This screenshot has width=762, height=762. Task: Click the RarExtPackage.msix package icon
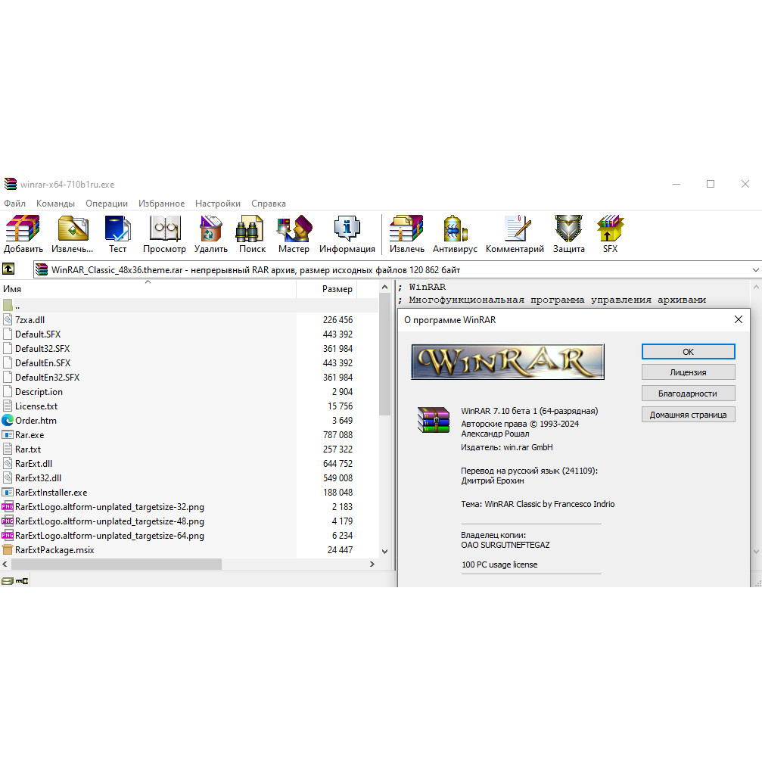[x=8, y=549]
